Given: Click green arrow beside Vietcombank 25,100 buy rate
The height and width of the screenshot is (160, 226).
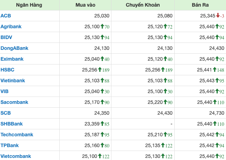Looking at the screenshot, I should [100, 156].
